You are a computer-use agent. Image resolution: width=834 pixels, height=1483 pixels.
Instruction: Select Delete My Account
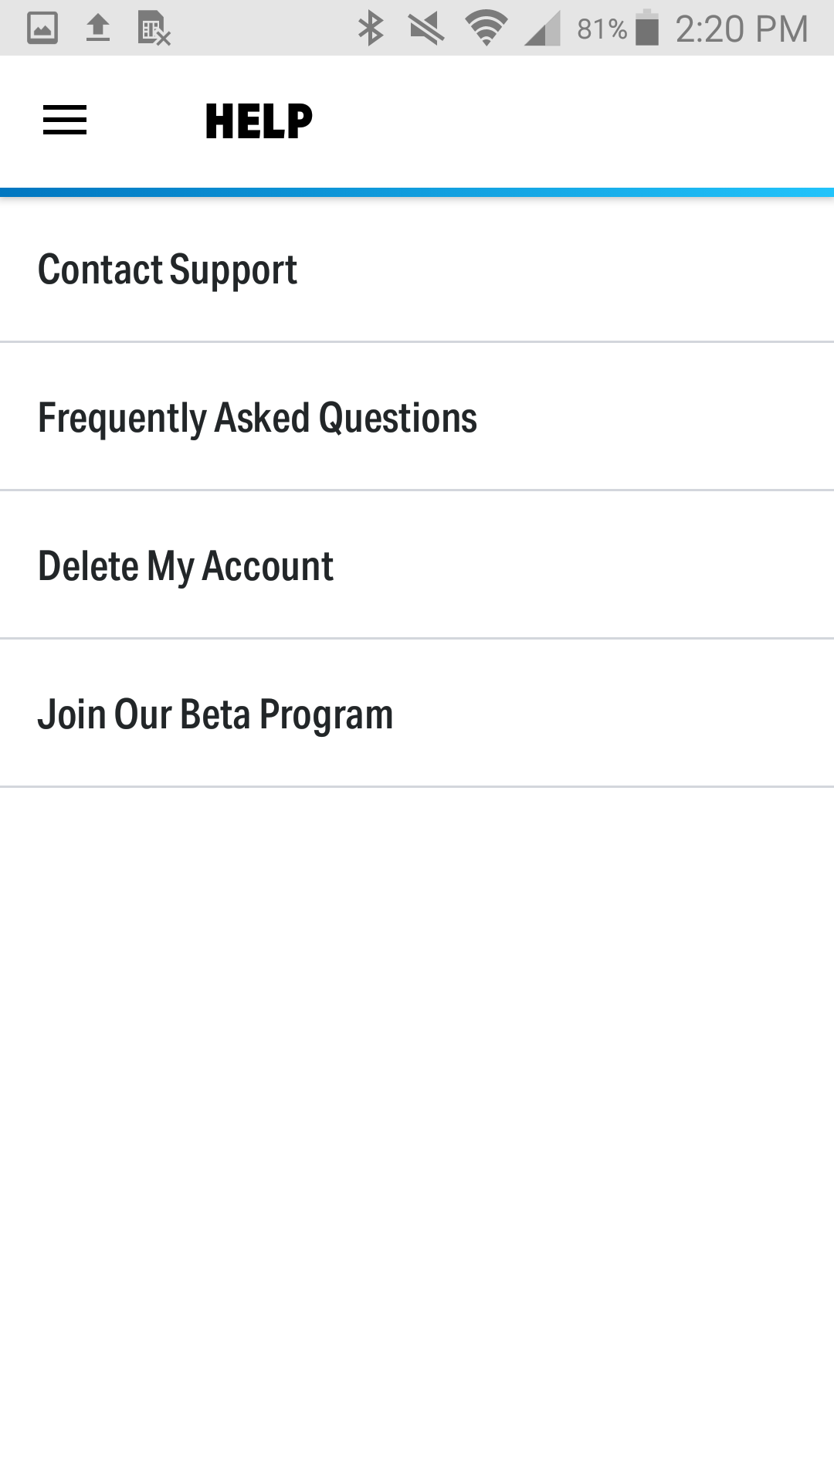pos(417,565)
